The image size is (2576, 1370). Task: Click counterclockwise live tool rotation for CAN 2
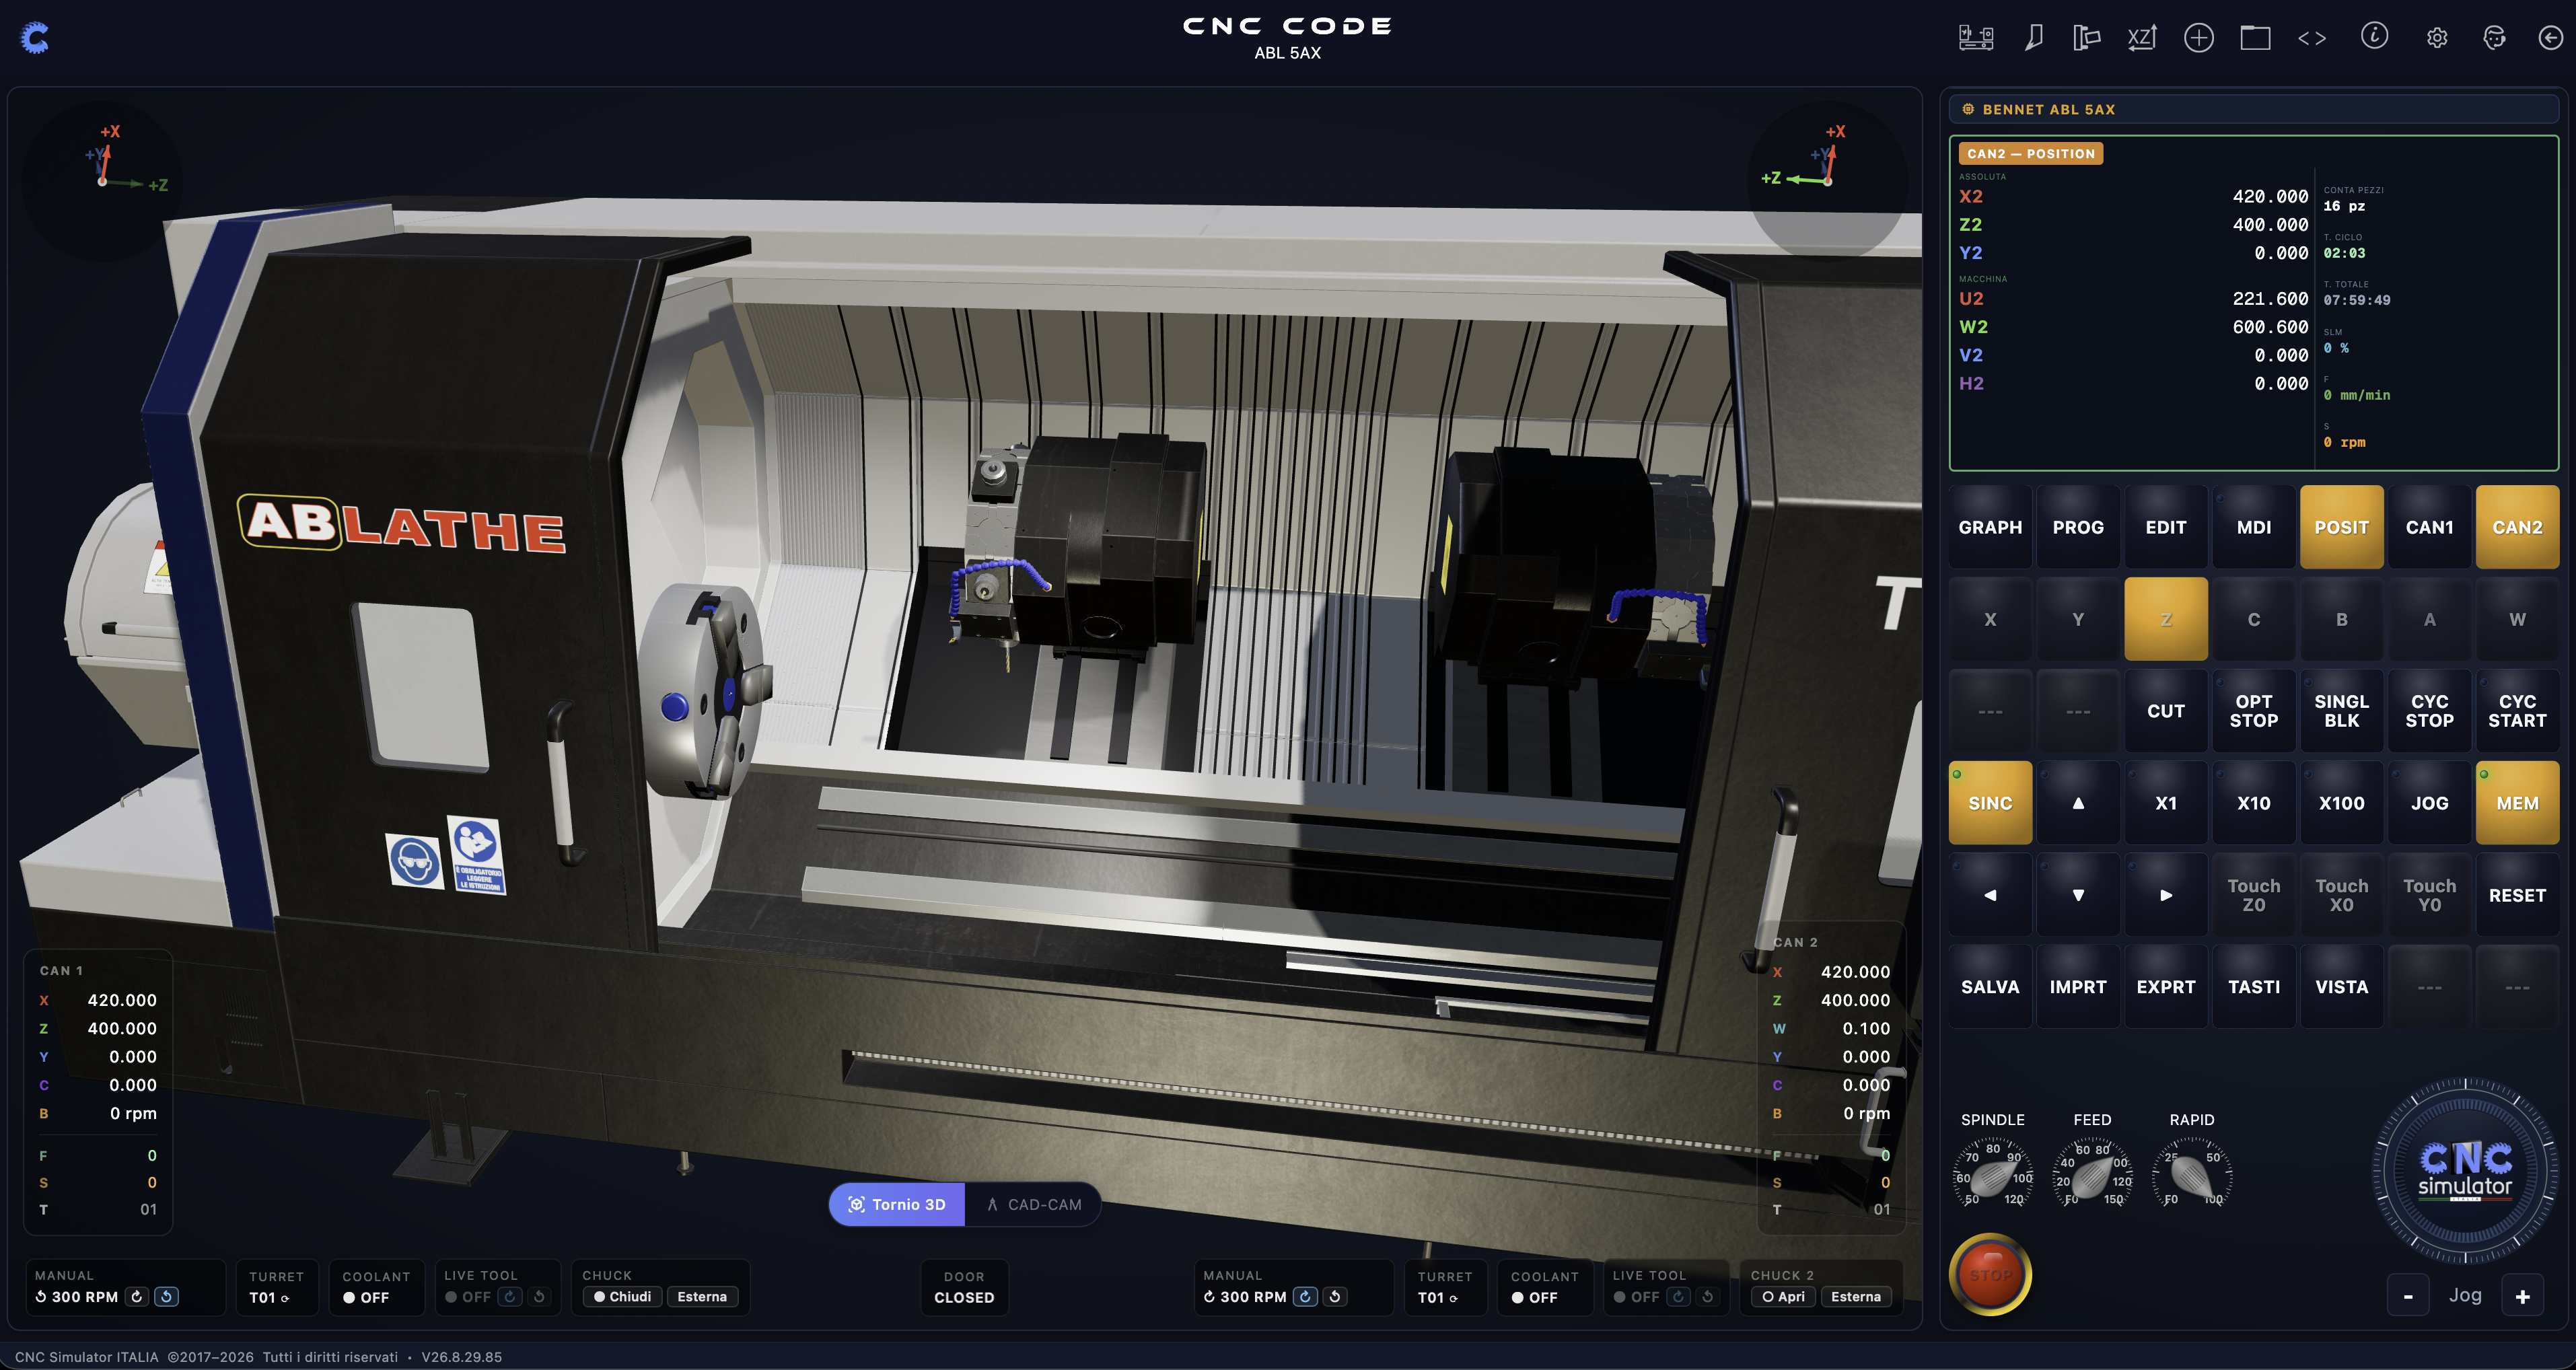[1707, 1296]
